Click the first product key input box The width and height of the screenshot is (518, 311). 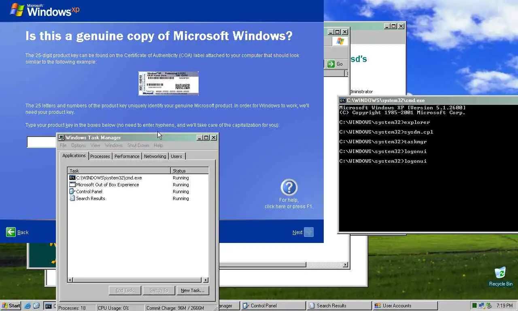point(42,142)
